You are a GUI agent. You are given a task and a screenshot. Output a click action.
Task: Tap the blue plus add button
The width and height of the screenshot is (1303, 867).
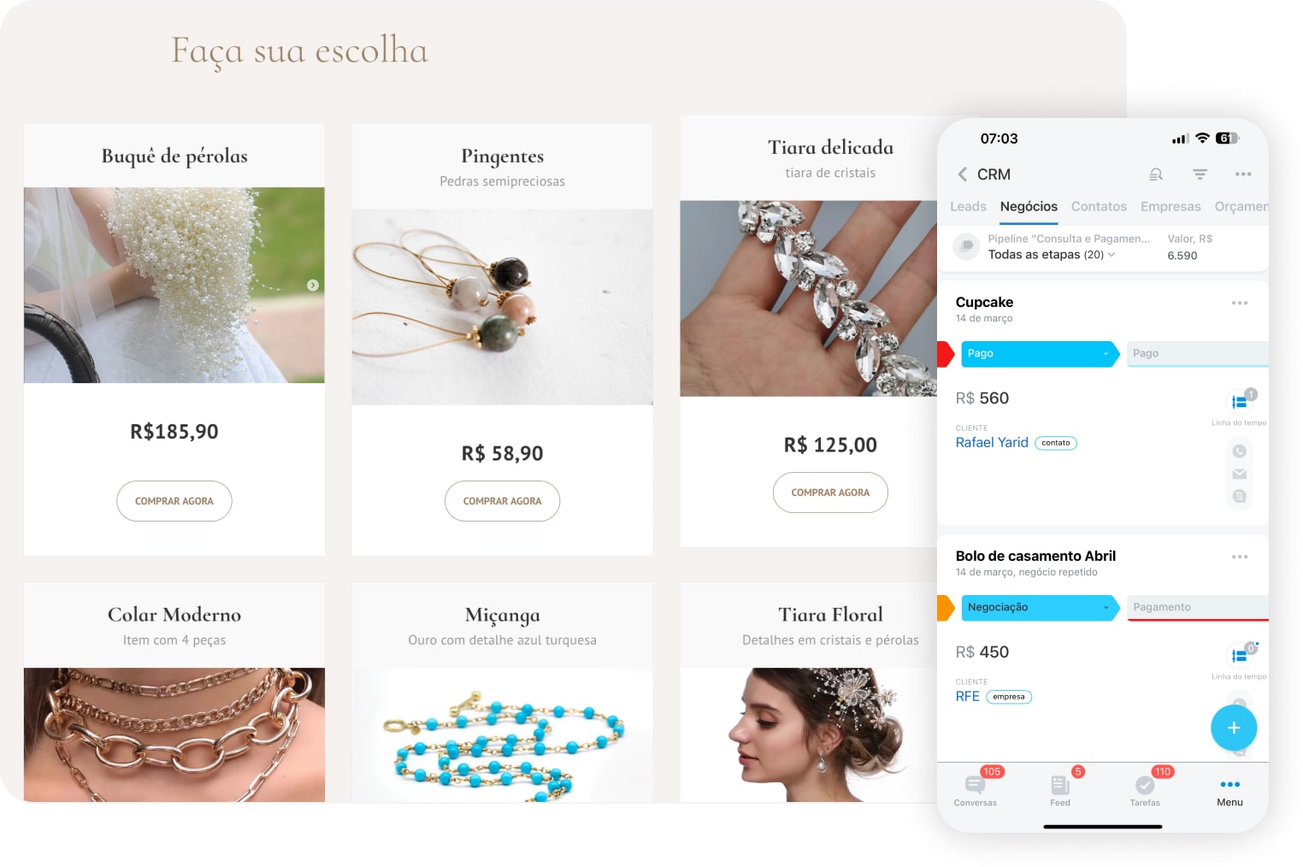tap(1234, 728)
